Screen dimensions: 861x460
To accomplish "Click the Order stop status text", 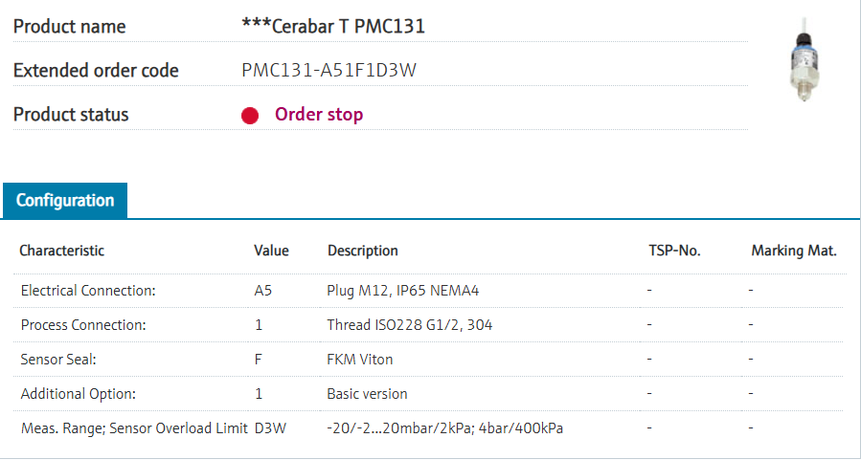I will (x=319, y=115).
